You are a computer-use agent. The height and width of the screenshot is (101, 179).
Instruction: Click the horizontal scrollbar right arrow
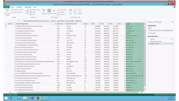point(142,93)
